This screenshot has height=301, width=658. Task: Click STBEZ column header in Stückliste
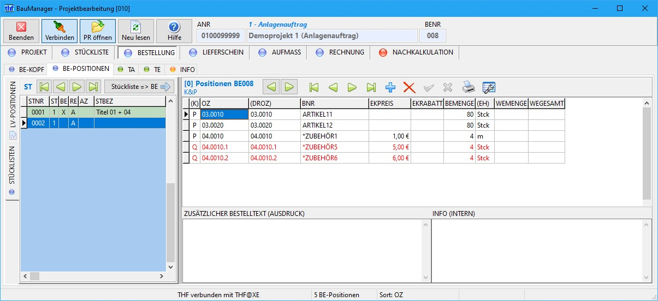pos(130,101)
